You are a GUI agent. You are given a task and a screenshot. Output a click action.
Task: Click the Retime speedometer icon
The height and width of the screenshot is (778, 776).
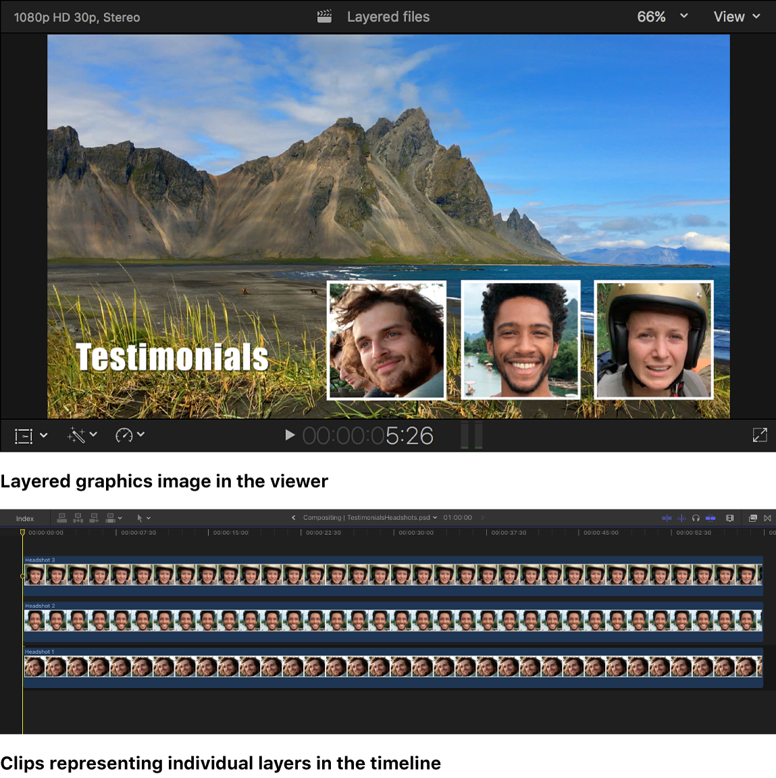point(124,436)
